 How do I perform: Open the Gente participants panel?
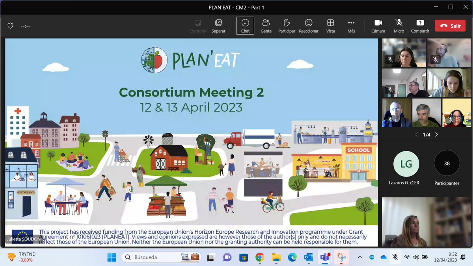(266, 26)
